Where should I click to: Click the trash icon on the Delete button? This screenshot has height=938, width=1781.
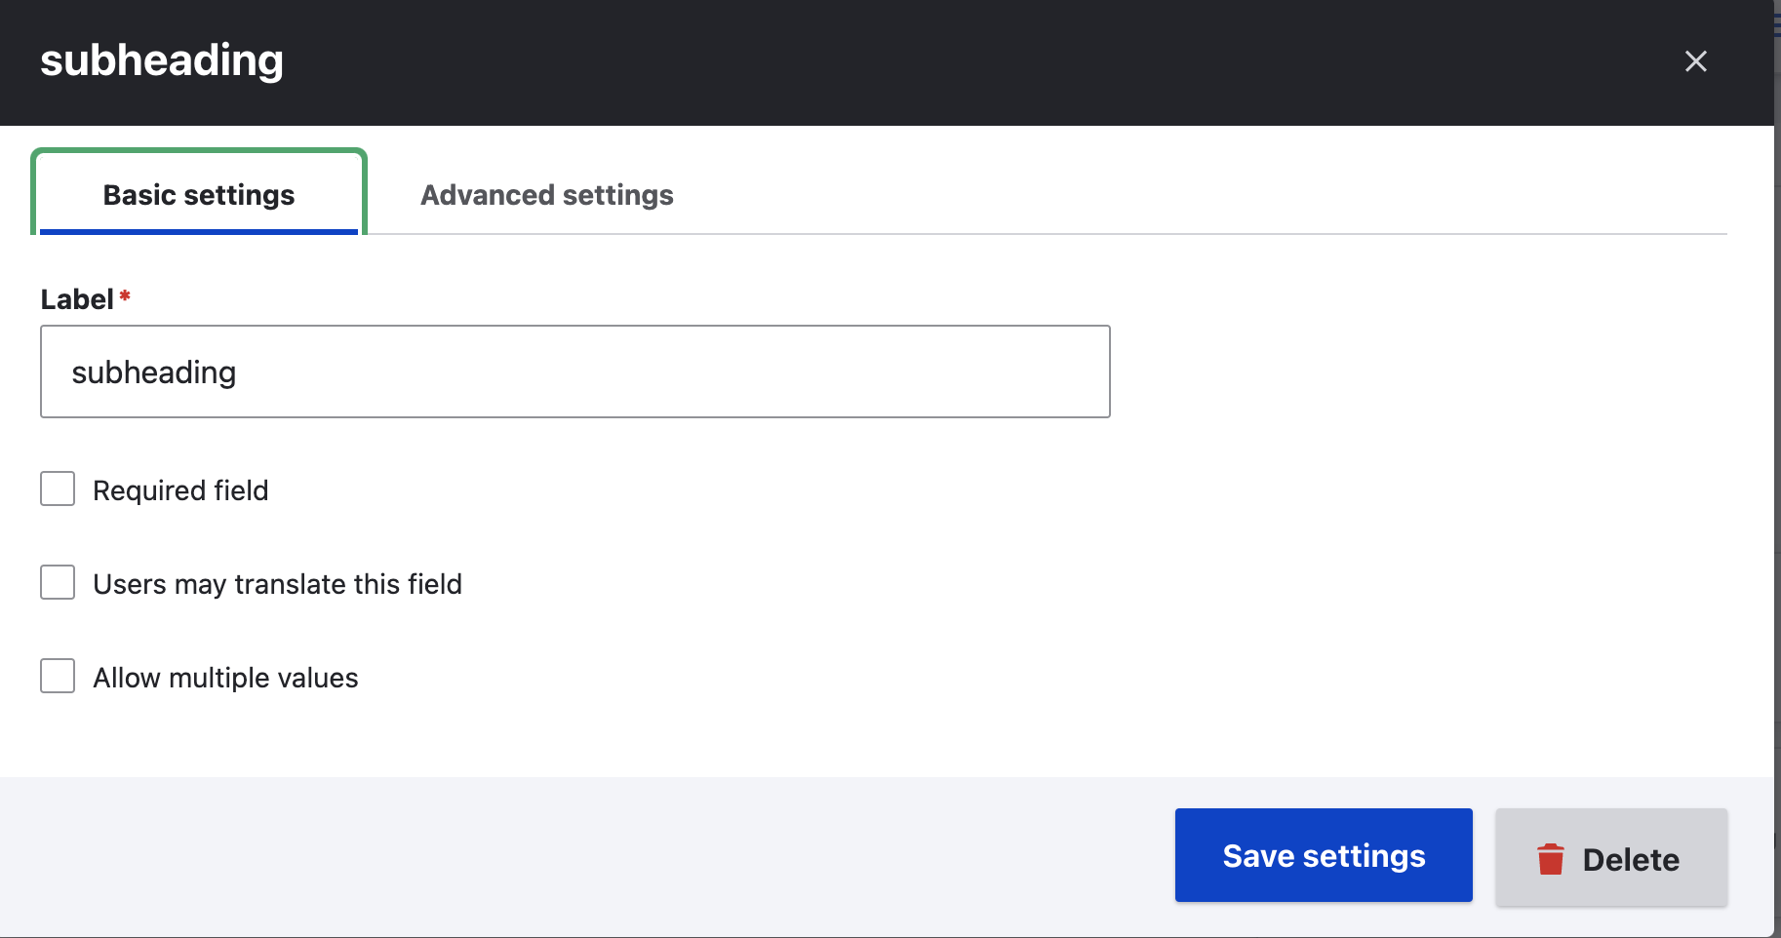click(1551, 859)
